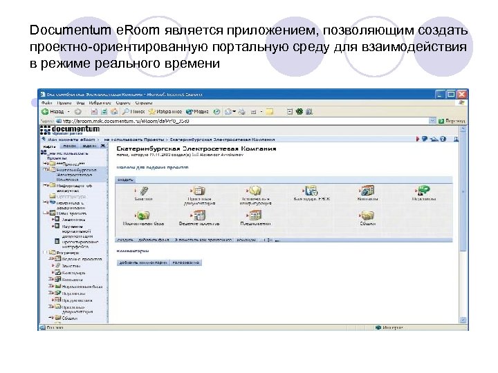
Task: Open the Back button history dropdown arrow
Action: pos(68,112)
